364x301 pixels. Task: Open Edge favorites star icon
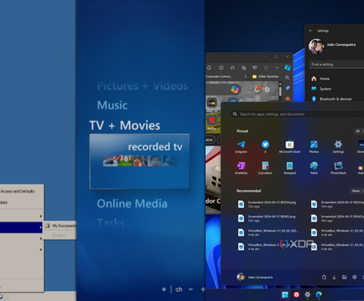point(232,68)
